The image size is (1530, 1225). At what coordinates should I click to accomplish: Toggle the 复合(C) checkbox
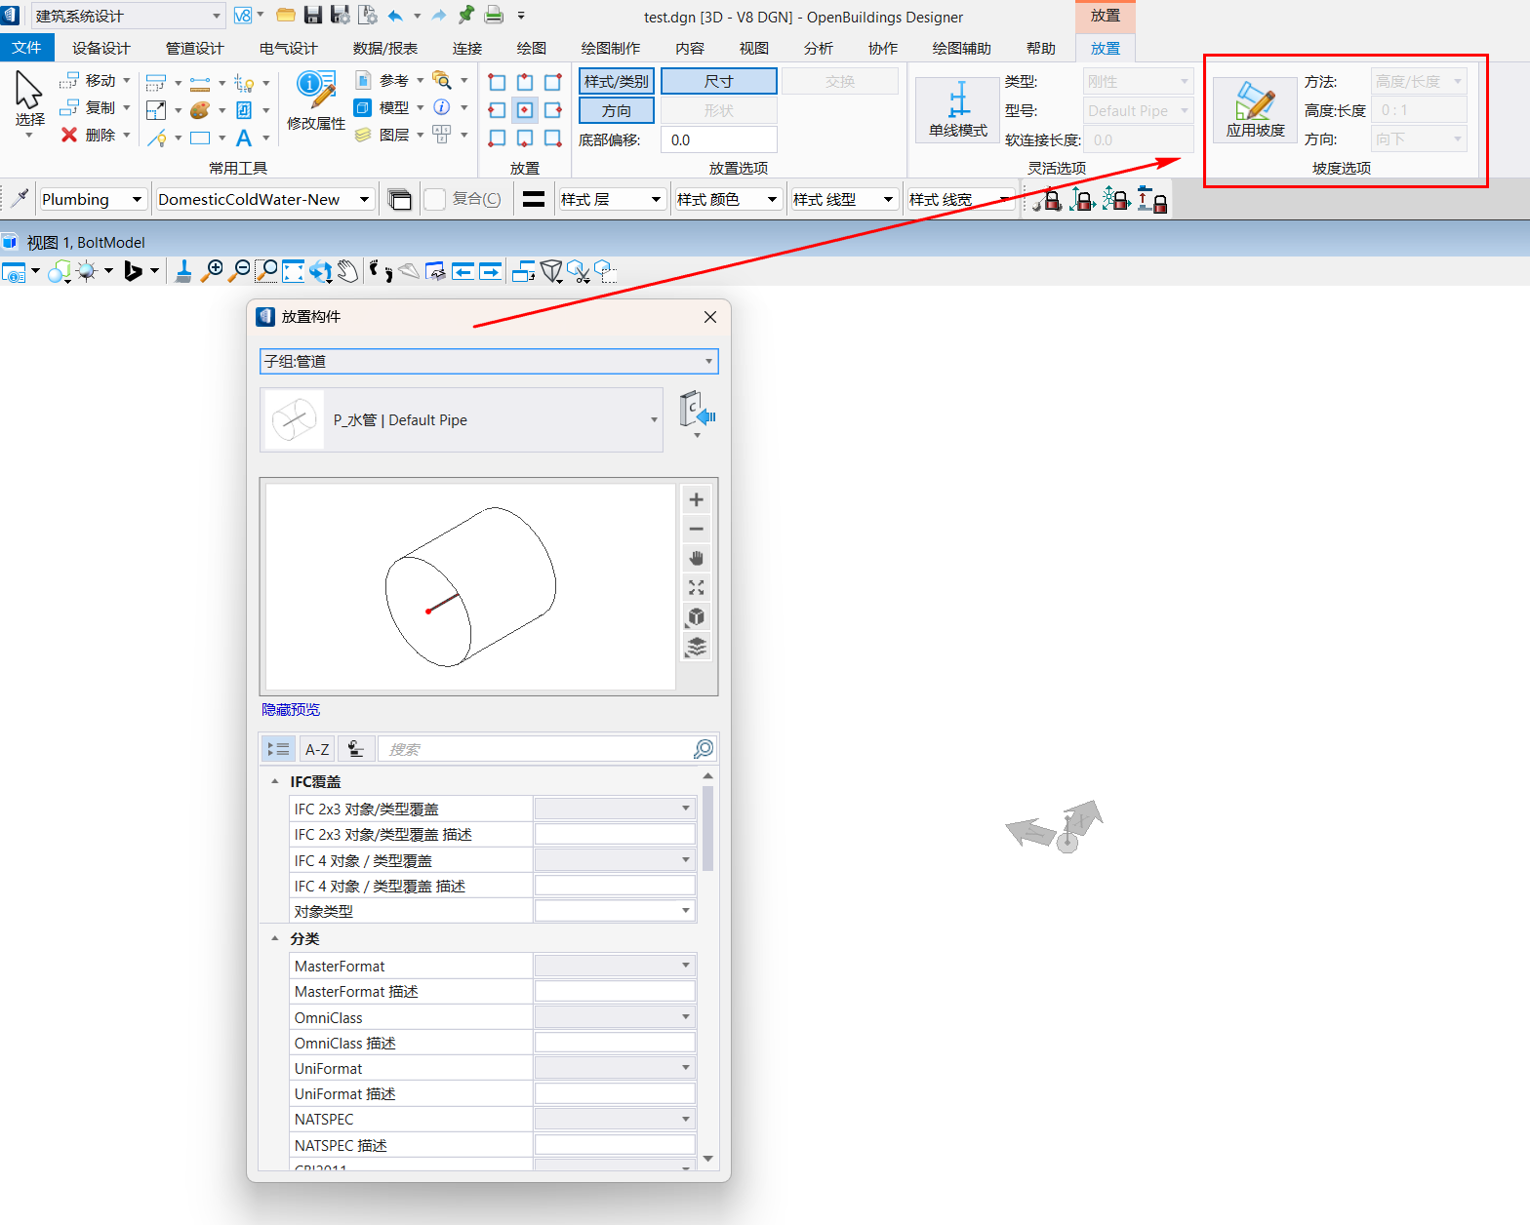click(x=435, y=199)
